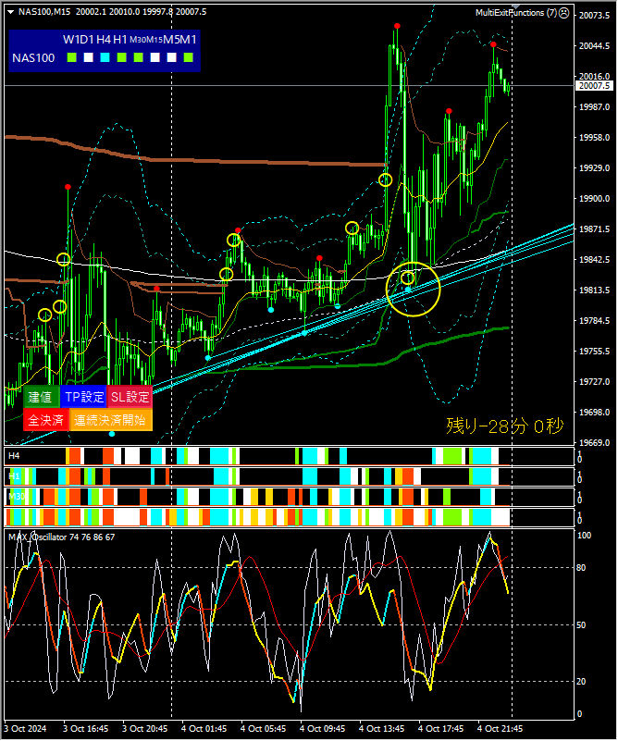Click the 4 Oct 09:45 time axis label

pyautogui.click(x=322, y=729)
